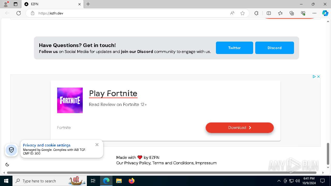Open the Copilot sidebar icon
Viewport: 331px width, 186px height.
pyautogui.click(x=325, y=13)
